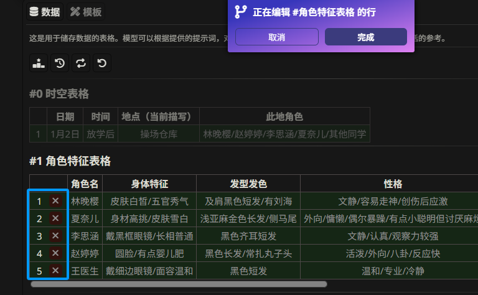Delete row 2 for 夏奈儿
478x295 pixels.
pyautogui.click(x=55, y=218)
